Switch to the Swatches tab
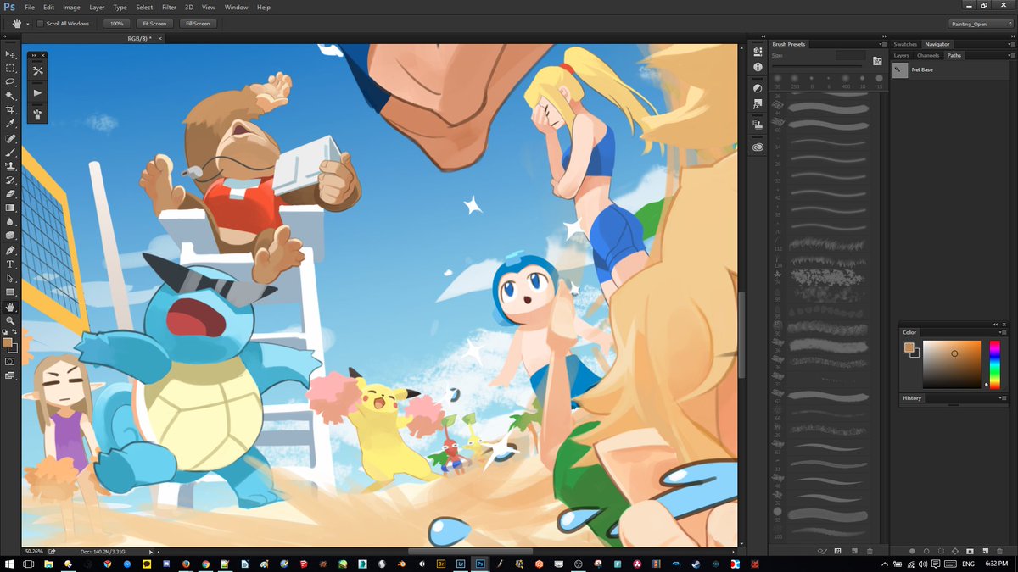1018x572 pixels. pos(905,44)
